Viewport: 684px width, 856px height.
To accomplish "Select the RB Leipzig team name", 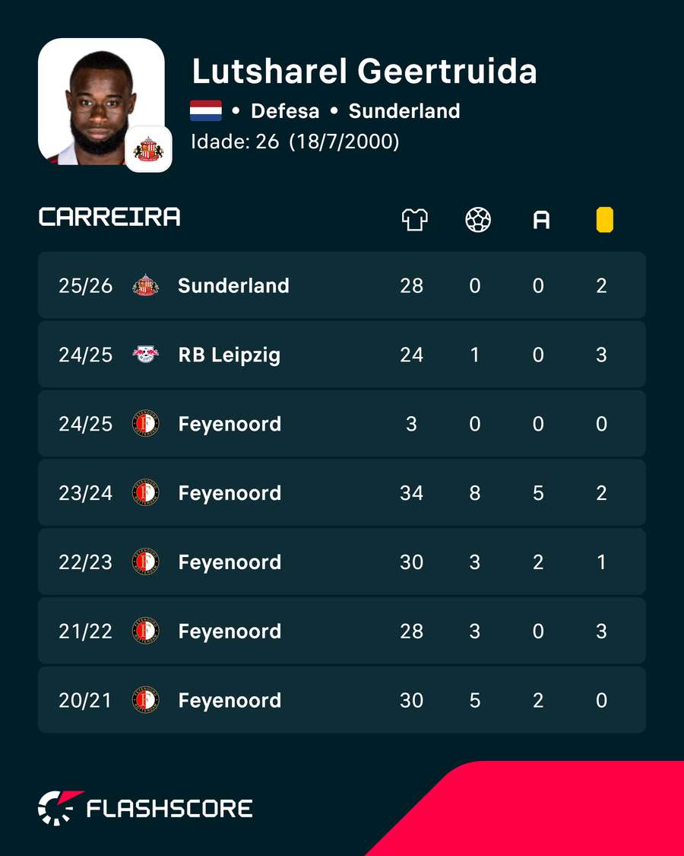I will point(229,355).
